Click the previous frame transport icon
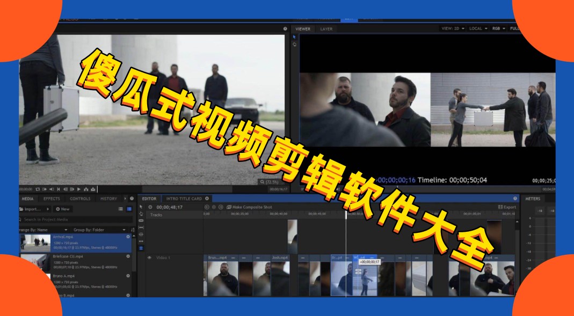The height and width of the screenshot is (316, 574). tap(66, 190)
